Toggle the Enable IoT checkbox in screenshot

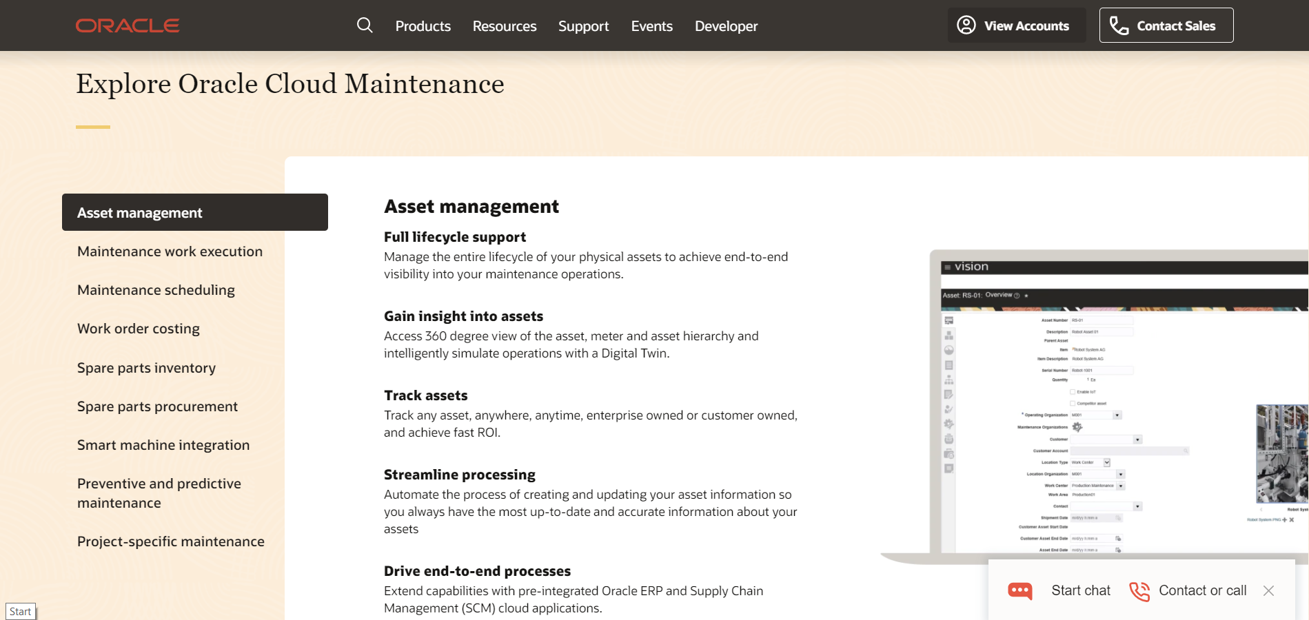click(1073, 392)
